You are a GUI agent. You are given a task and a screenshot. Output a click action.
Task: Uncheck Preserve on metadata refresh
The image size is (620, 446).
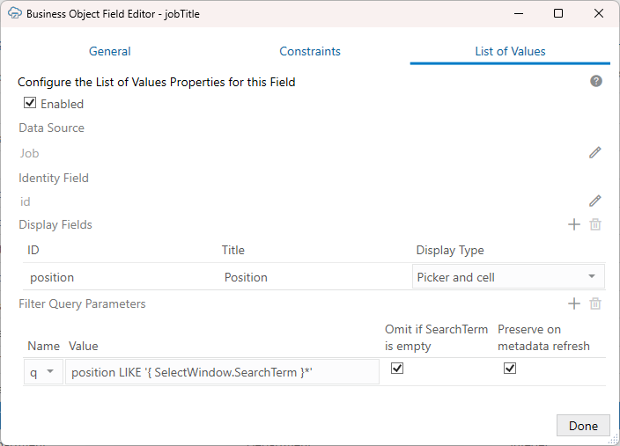coord(510,369)
